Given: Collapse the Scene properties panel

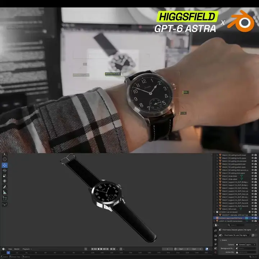Looking at the screenshot, I should point(223,240).
